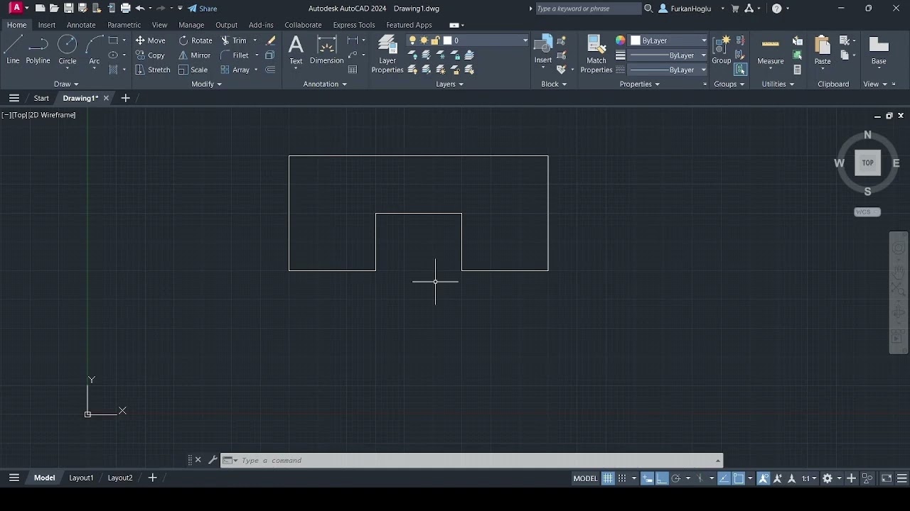Click the Group objects tool
The height and width of the screenshot is (511, 910).
[x=722, y=50]
